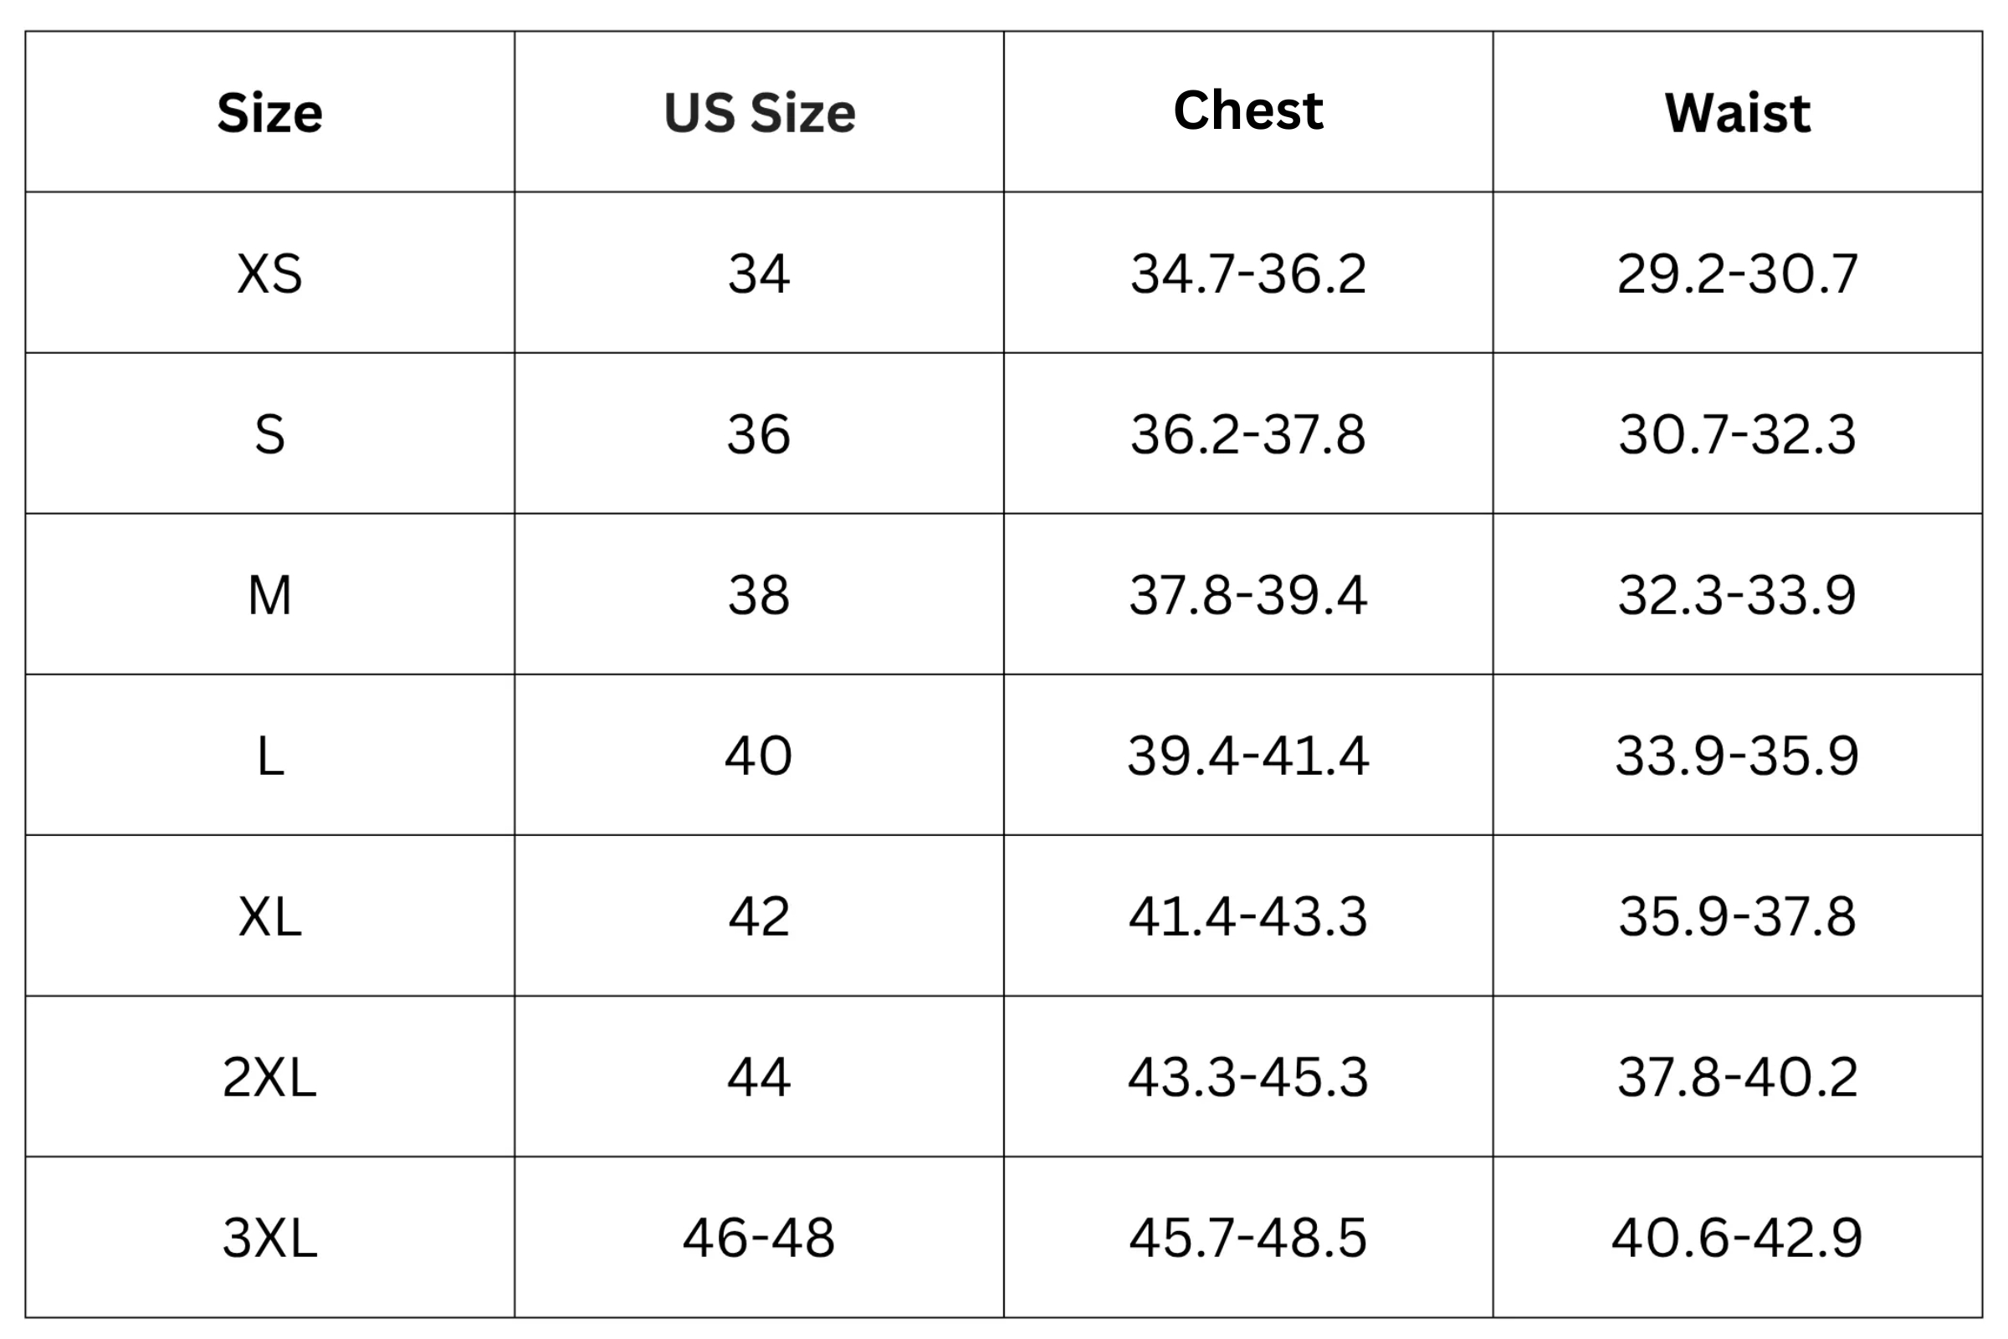Select the Chest column header

pos(1248,111)
